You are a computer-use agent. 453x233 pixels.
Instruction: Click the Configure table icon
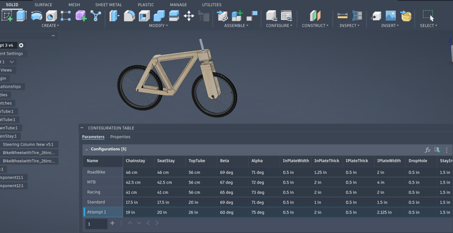coord(287,16)
